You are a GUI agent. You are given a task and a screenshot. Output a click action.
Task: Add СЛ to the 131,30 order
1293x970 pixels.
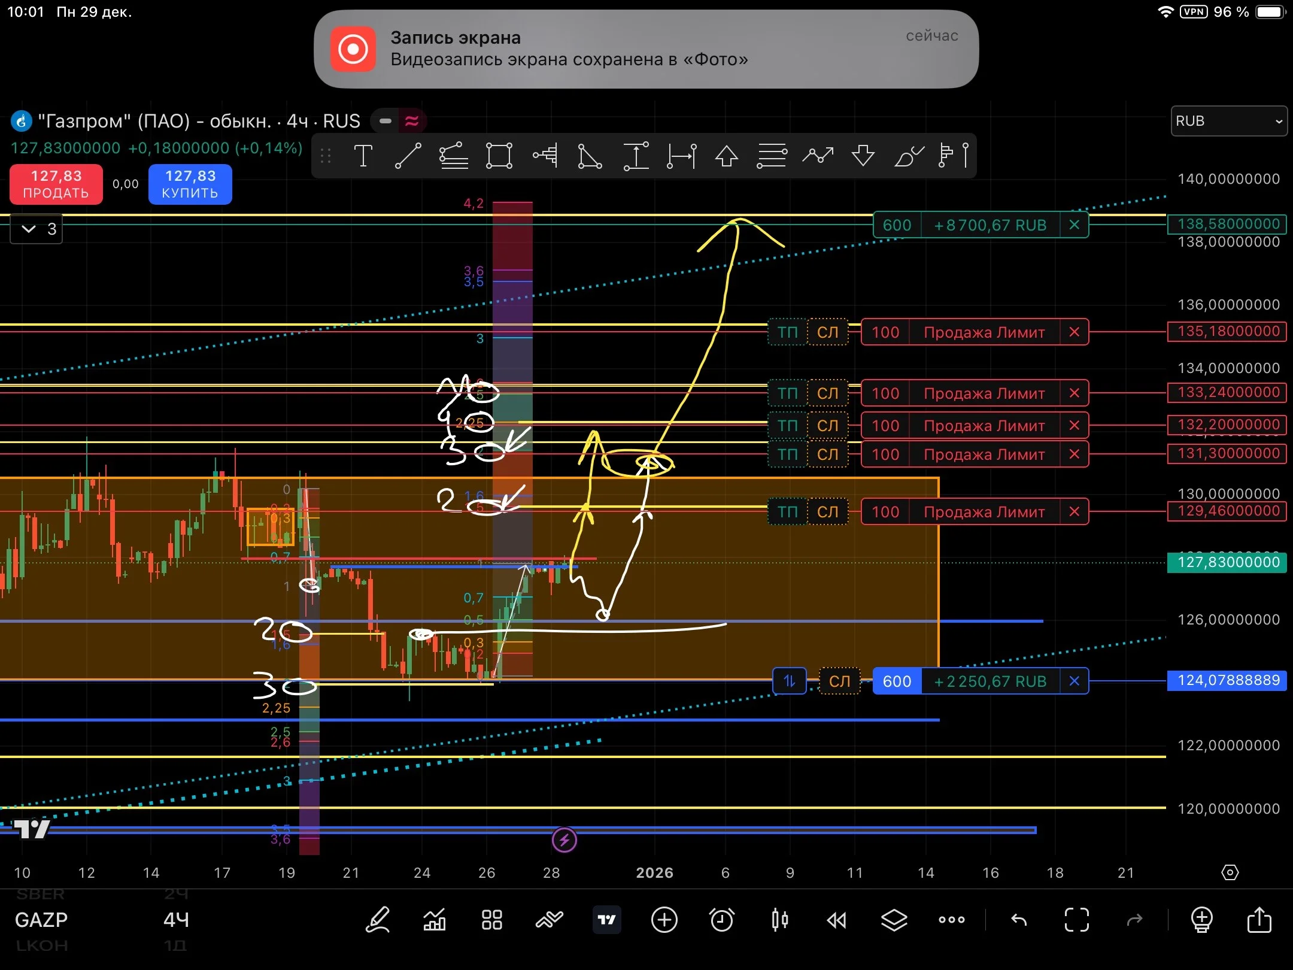pyautogui.click(x=828, y=454)
